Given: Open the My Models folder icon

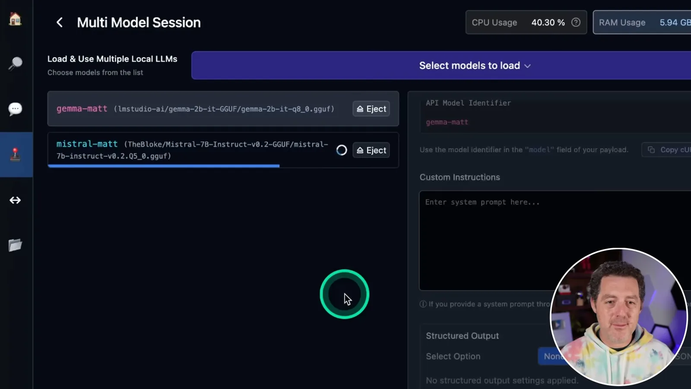Looking at the screenshot, I should pyautogui.click(x=15, y=245).
